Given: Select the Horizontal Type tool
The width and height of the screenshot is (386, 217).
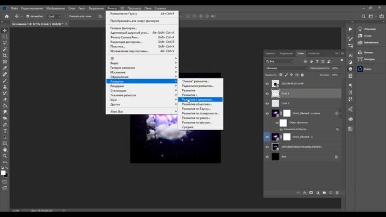Looking at the screenshot, I should coord(5,131).
